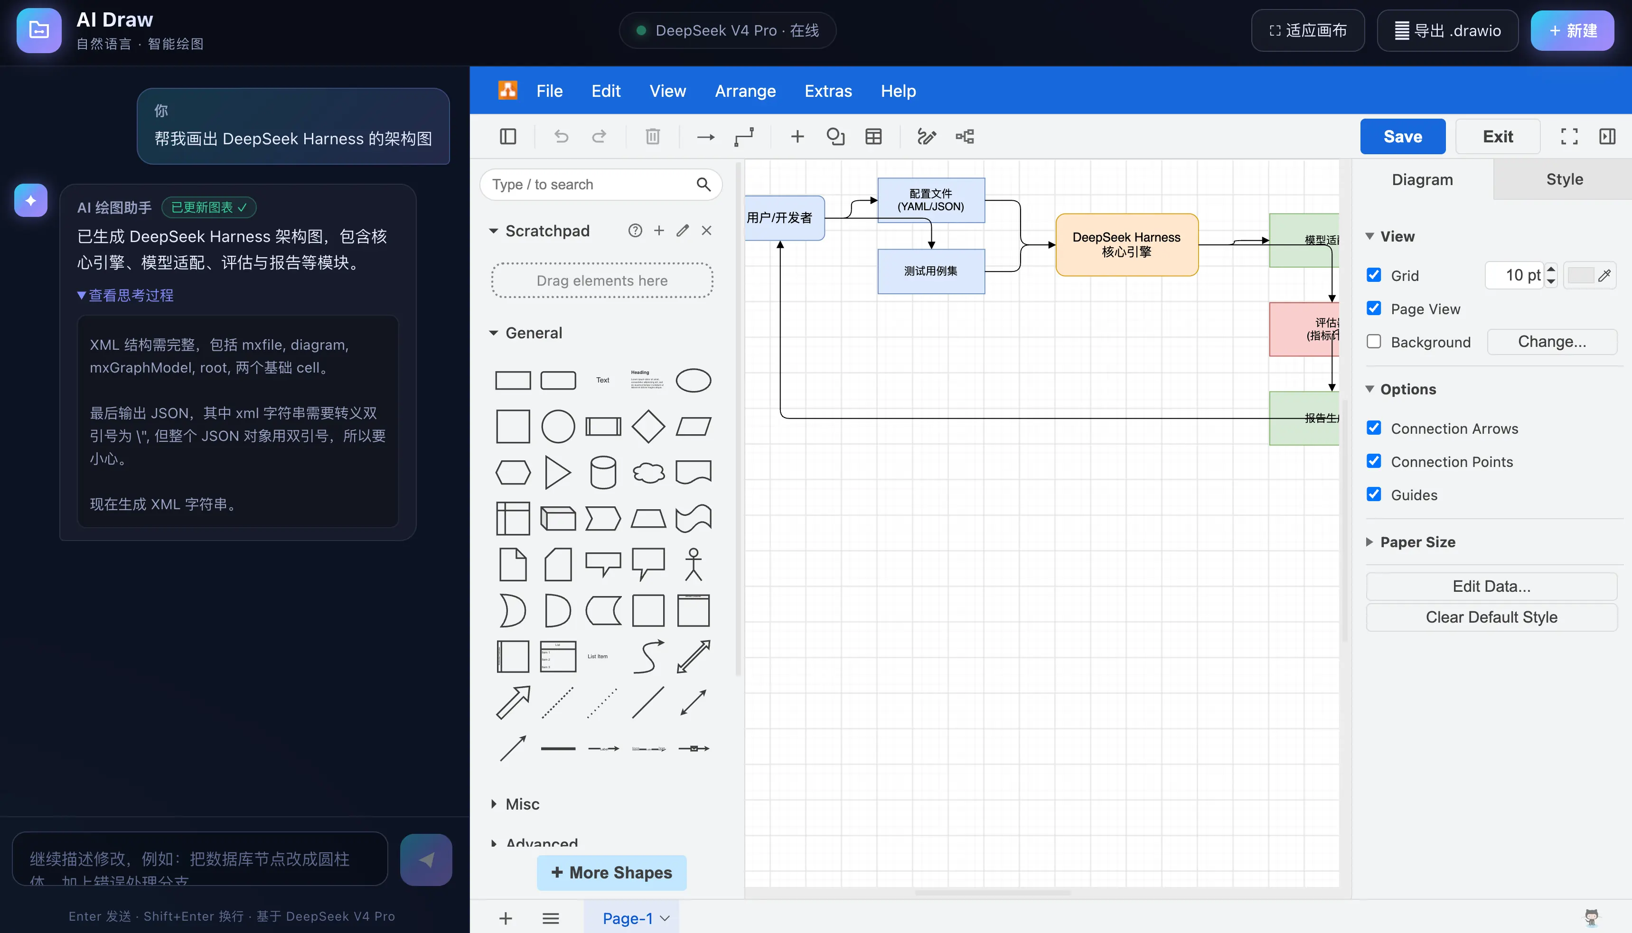Pick the actor stick figure shape
This screenshot has height=933, width=1632.
tap(694, 565)
